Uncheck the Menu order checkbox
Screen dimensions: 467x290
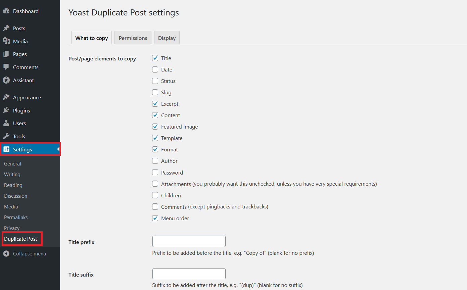(155, 218)
